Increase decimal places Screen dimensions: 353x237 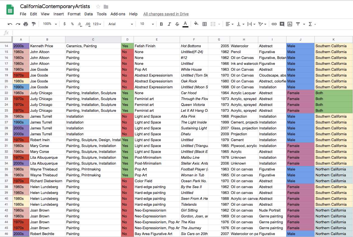coord(88,24)
